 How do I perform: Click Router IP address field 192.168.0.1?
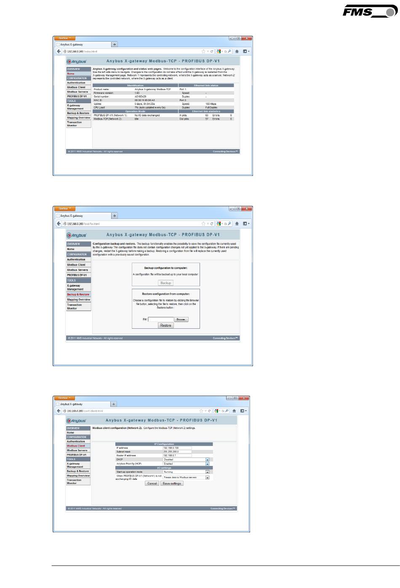pyautogui.click(x=177, y=455)
